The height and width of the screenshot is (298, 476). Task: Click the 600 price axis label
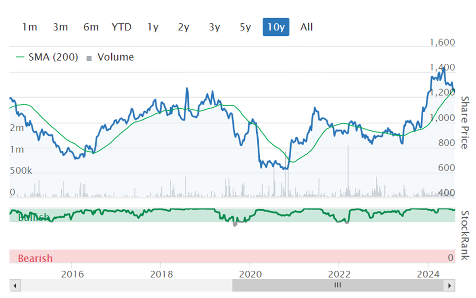pos(446,167)
